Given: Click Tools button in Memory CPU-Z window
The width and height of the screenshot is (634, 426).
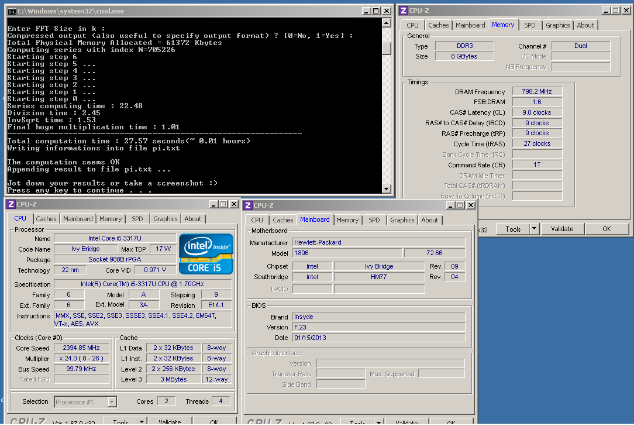Looking at the screenshot, I should pyautogui.click(x=513, y=229).
